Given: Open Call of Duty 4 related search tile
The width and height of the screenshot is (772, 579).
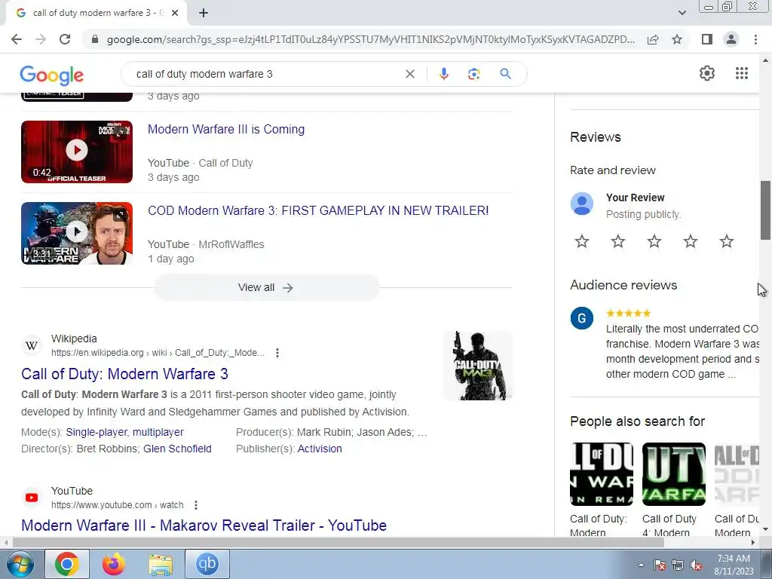Looking at the screenshot, I should (x=673, y=490).
